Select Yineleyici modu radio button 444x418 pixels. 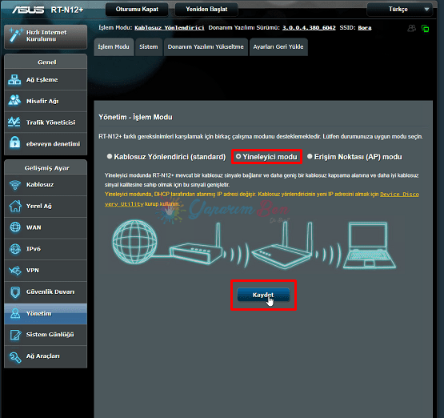pyautogui.click(x=238, y=156)
